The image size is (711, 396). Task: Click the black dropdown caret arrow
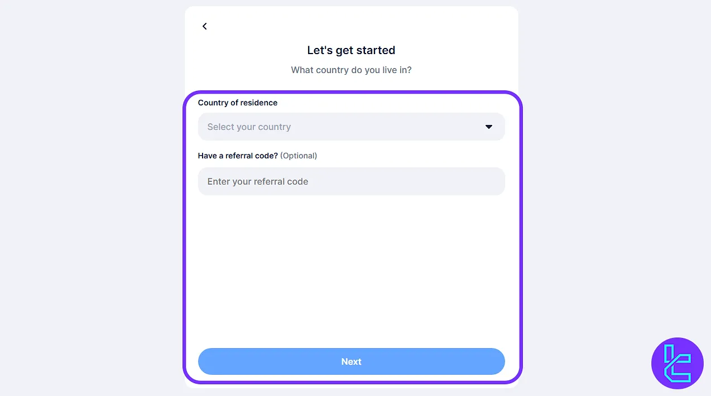pos(489,127)
